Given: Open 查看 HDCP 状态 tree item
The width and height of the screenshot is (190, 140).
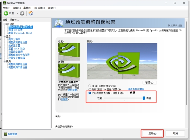Looking at the screenshot, I should 16,49.
